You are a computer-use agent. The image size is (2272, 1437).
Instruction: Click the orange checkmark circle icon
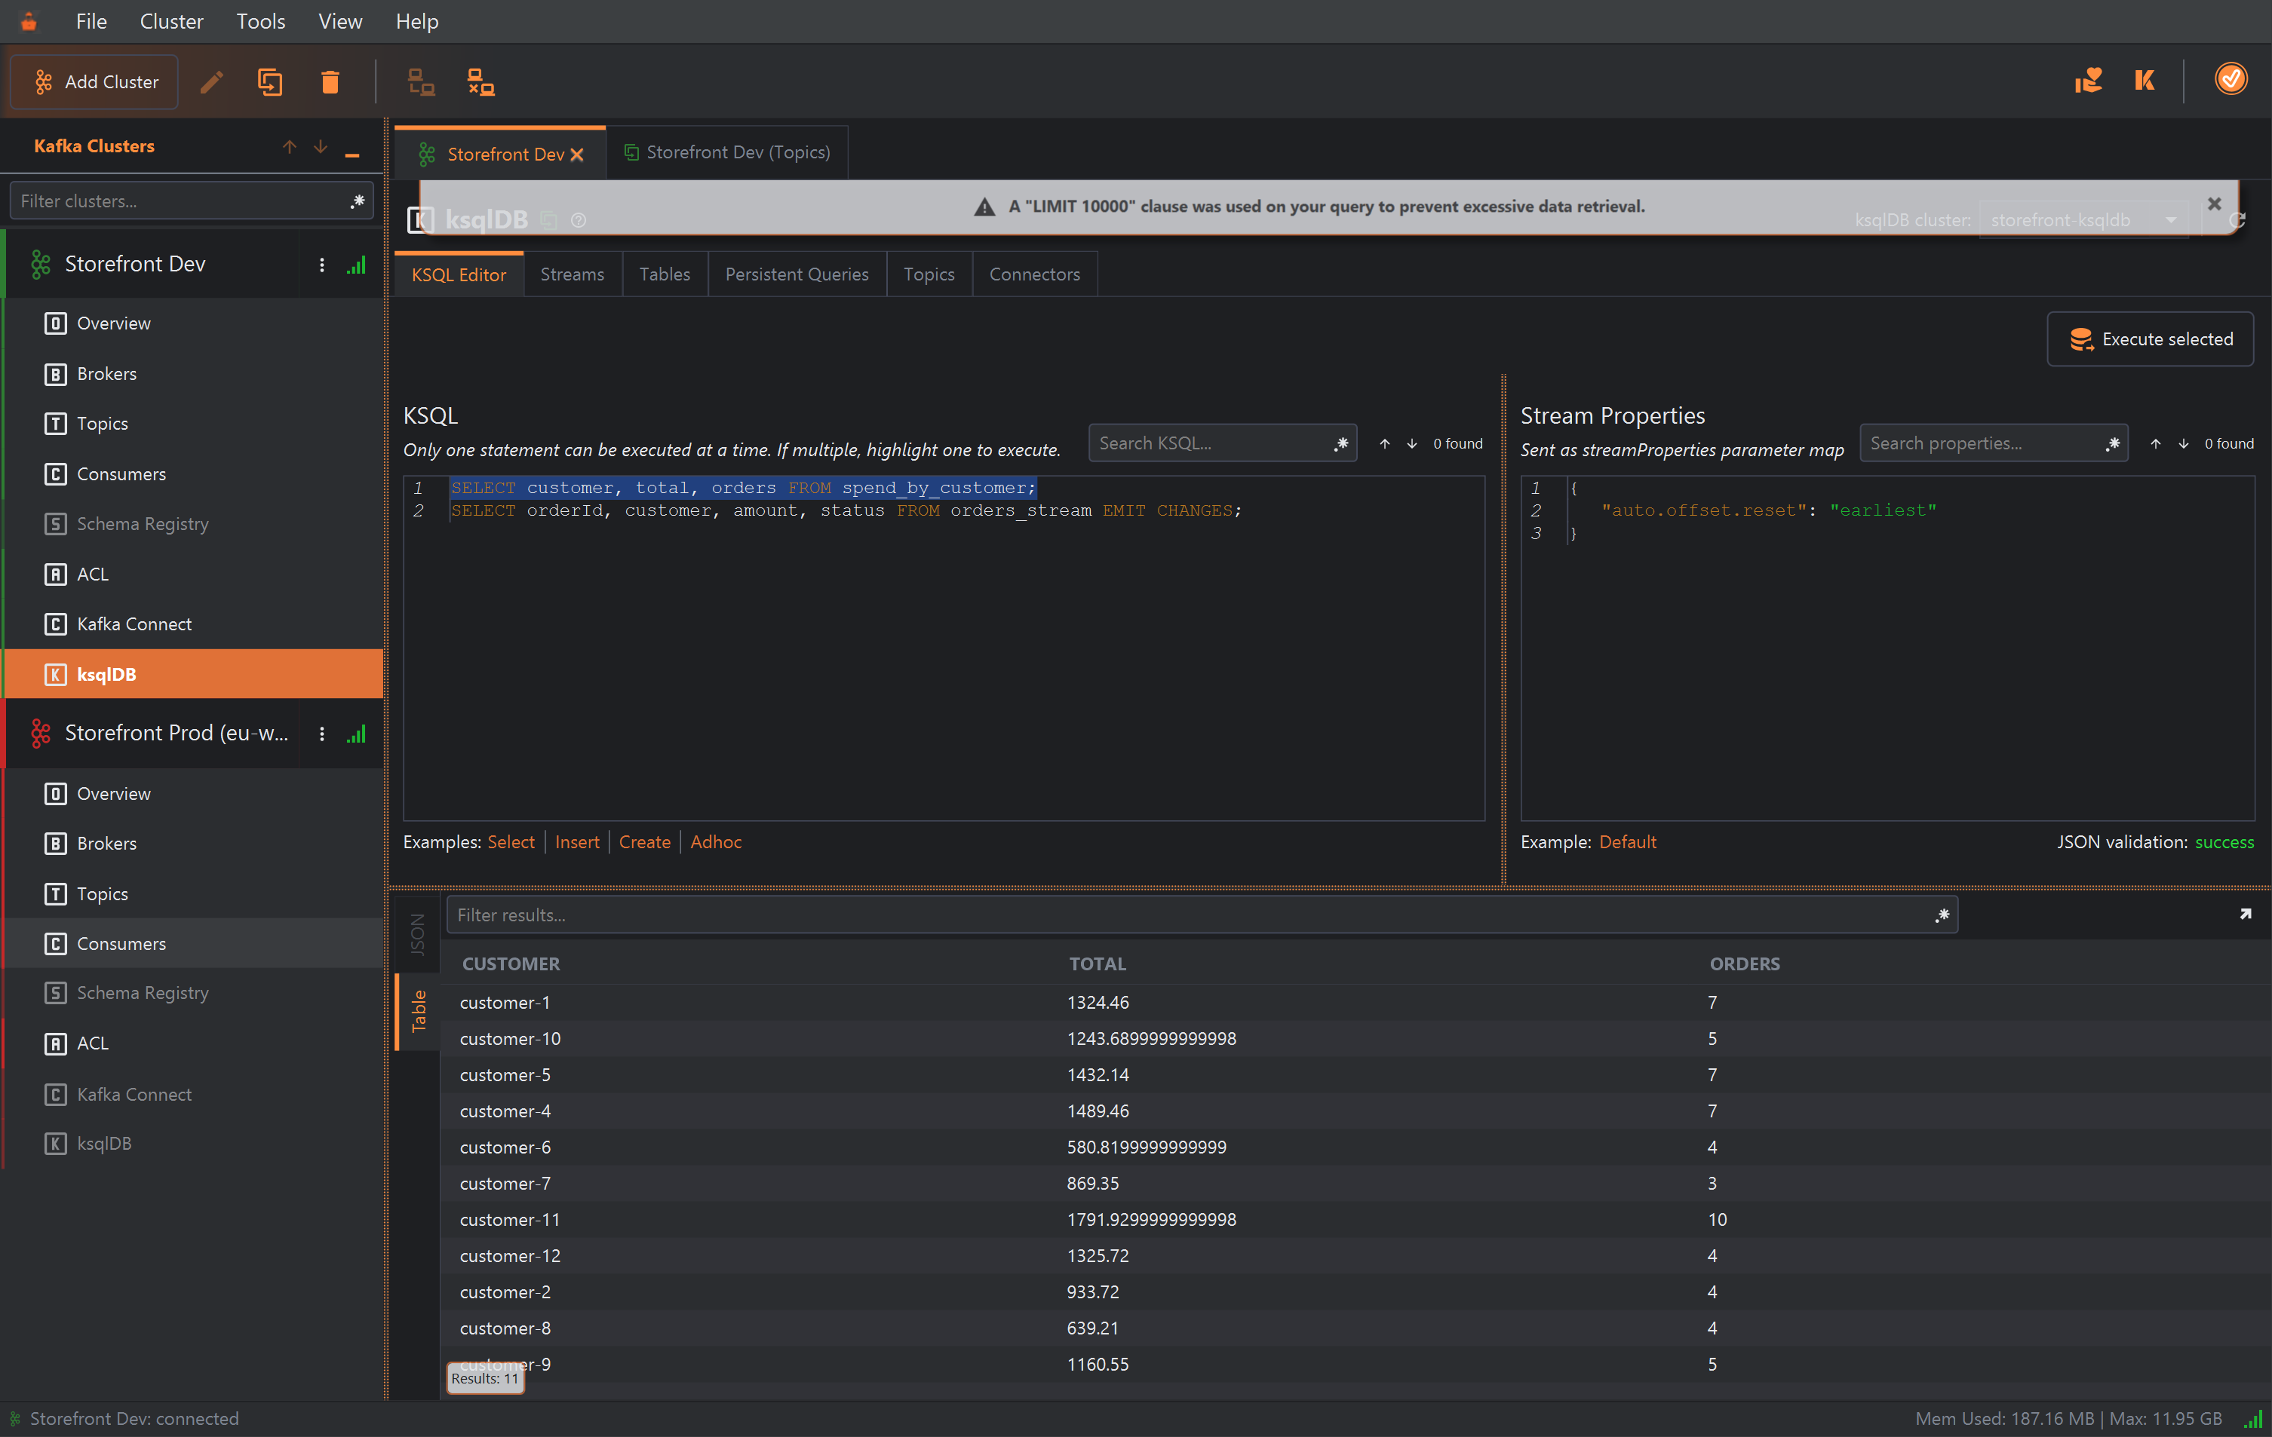click(2231, 79)
